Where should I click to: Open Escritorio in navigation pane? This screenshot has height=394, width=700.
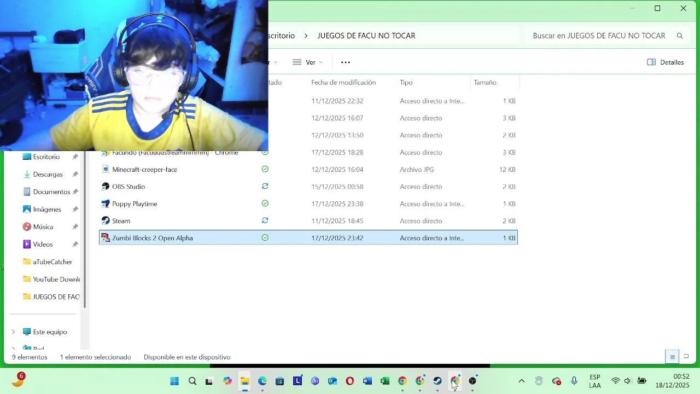coord(46,157)
